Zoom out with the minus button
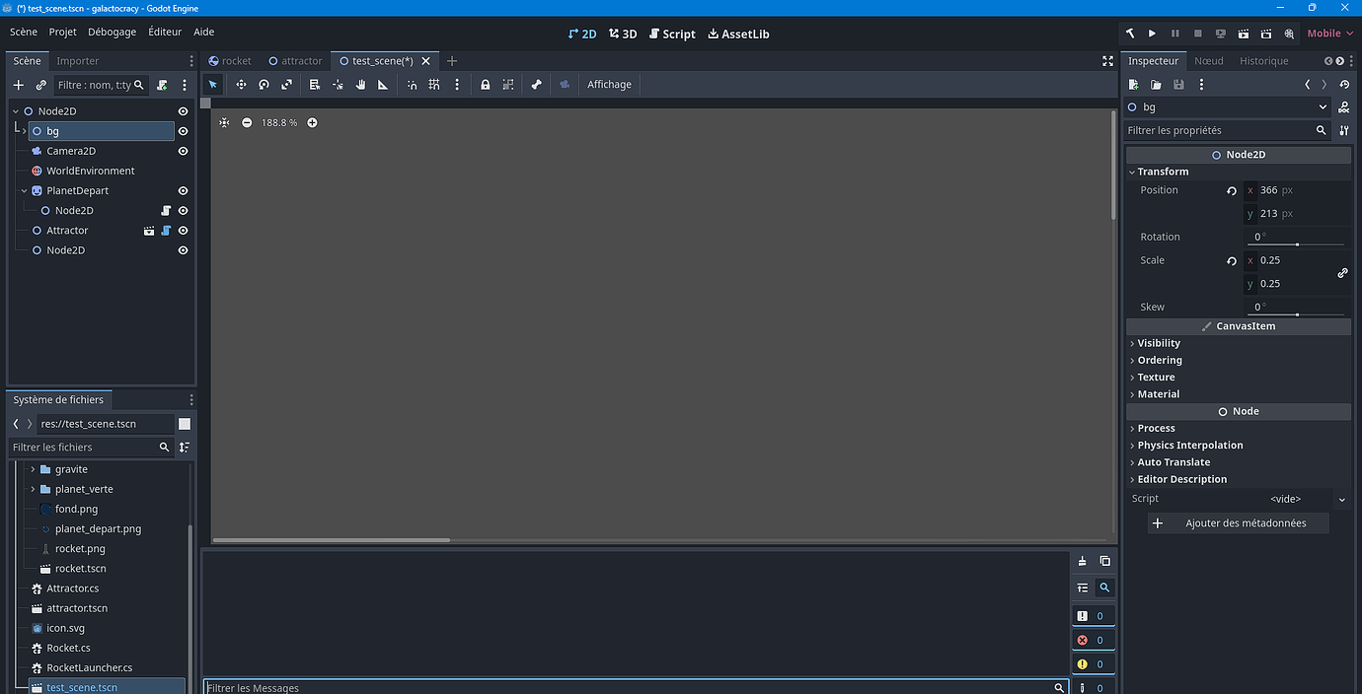The image size is (1362, 694). tap(247, 122)
